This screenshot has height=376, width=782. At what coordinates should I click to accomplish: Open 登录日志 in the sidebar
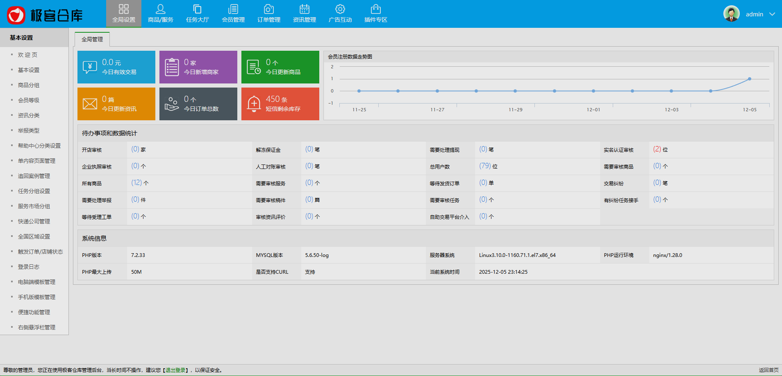point(29,267)
